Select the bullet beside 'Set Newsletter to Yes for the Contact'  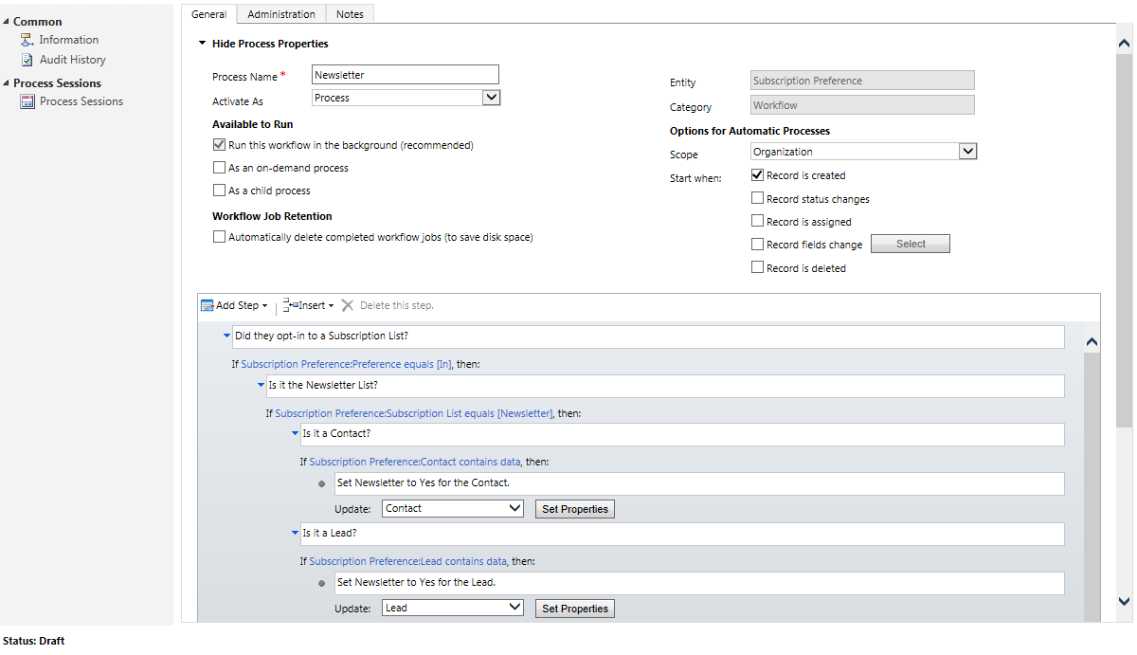click(x=322, y=483)
